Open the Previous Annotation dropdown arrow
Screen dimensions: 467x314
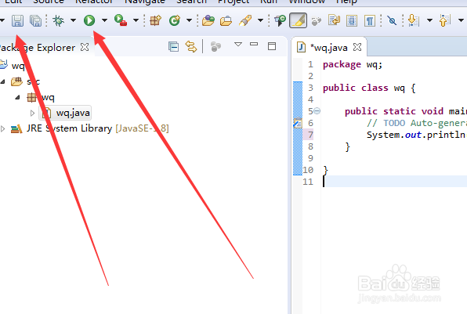click(x=461, y=20)
